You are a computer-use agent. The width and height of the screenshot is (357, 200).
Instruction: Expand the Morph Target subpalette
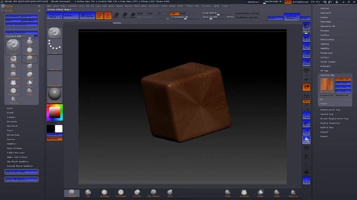(328, 62)
